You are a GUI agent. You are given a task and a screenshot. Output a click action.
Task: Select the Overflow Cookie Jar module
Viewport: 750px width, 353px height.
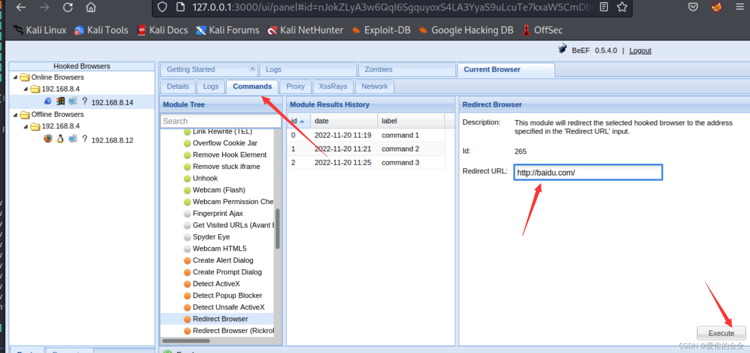(225, 143)
